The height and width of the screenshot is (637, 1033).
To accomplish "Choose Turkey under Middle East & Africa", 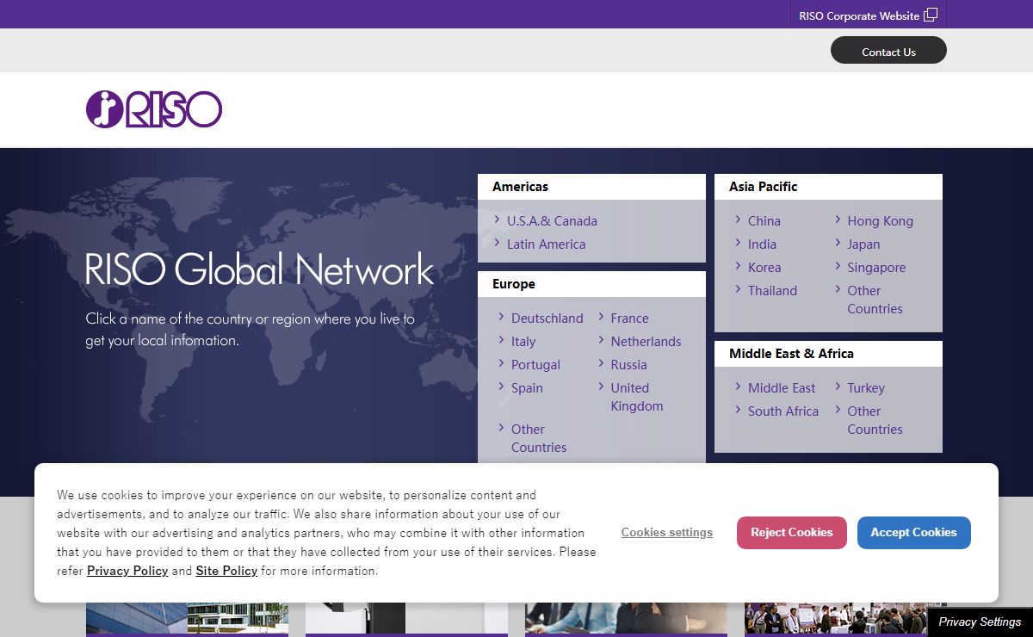I will click(x=865, y=388).
